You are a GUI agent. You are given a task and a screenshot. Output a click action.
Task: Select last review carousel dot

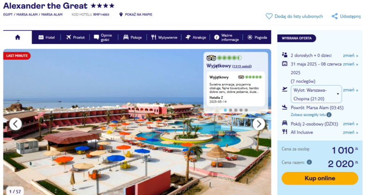(246, 110)
